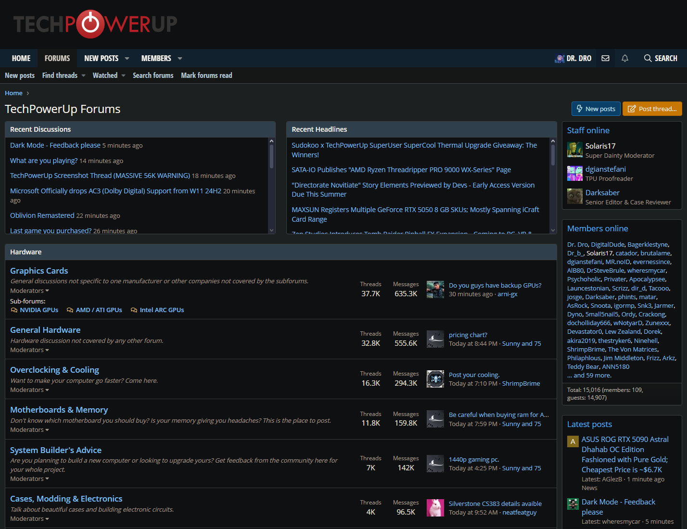The width and height of the screenshot is (687, 529).
Task: Open 'Do you guys have backup GPUs?' thread
Action: tap(495, 285)
